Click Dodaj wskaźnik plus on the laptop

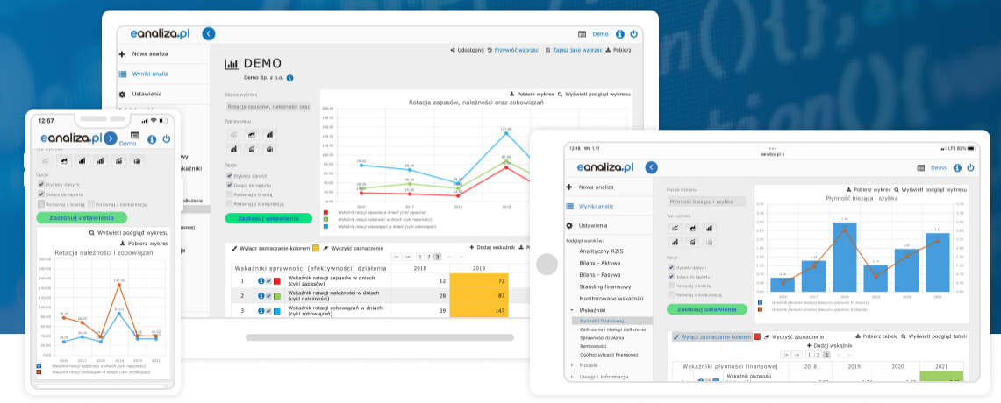(491, 247)
